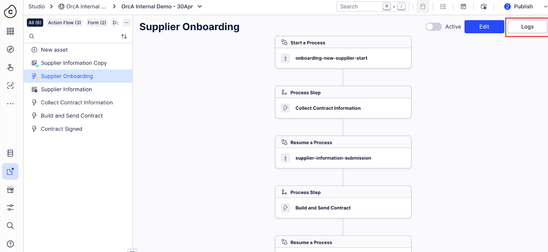The image size is (548, 252).
Task: Expand the Publish dropdown arrow
Action: pos(545,6)
